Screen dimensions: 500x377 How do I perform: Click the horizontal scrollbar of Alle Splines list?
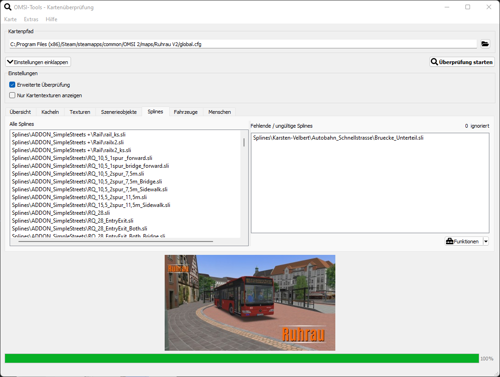tap(115, 241)
